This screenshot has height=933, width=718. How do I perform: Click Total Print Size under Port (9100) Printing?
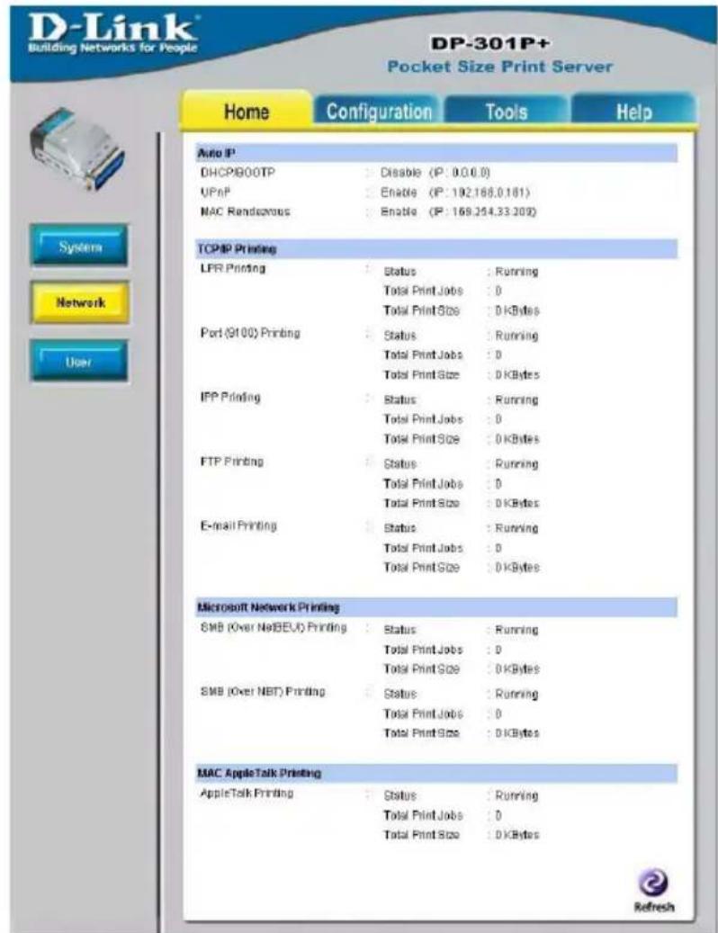pos(421,375)
